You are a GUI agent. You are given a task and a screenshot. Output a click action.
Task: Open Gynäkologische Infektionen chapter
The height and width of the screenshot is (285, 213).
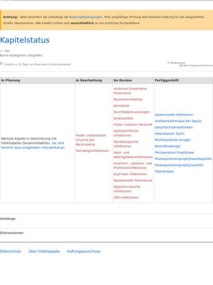point(126,144)
